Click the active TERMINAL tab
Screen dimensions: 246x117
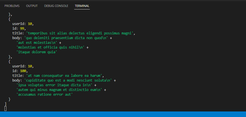pos(82,6)
